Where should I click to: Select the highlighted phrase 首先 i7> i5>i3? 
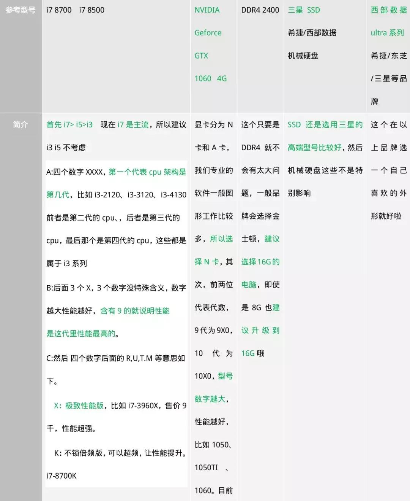71,124
